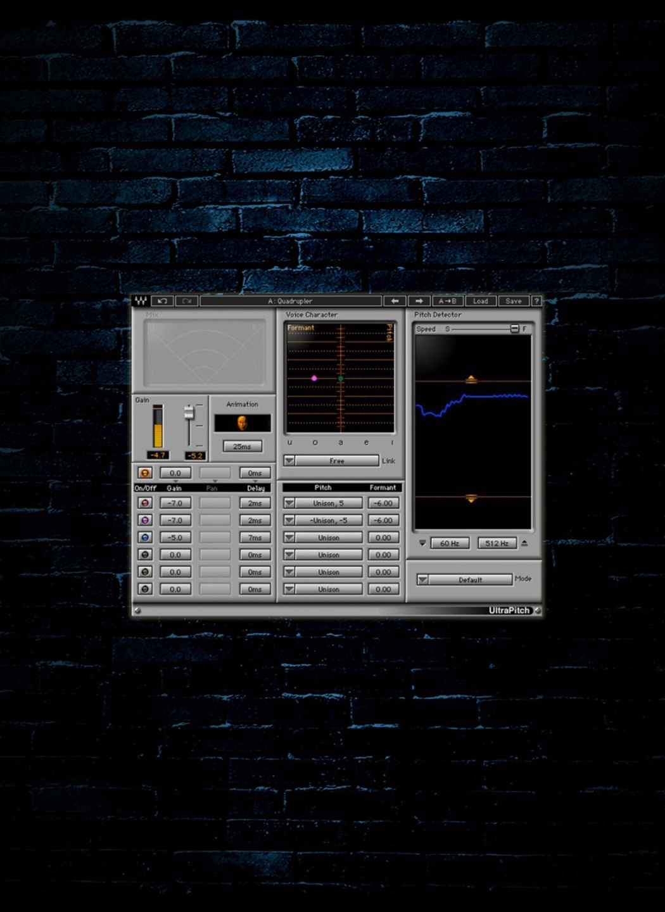Toggle the blue voice on/off button

pos(145,537)
